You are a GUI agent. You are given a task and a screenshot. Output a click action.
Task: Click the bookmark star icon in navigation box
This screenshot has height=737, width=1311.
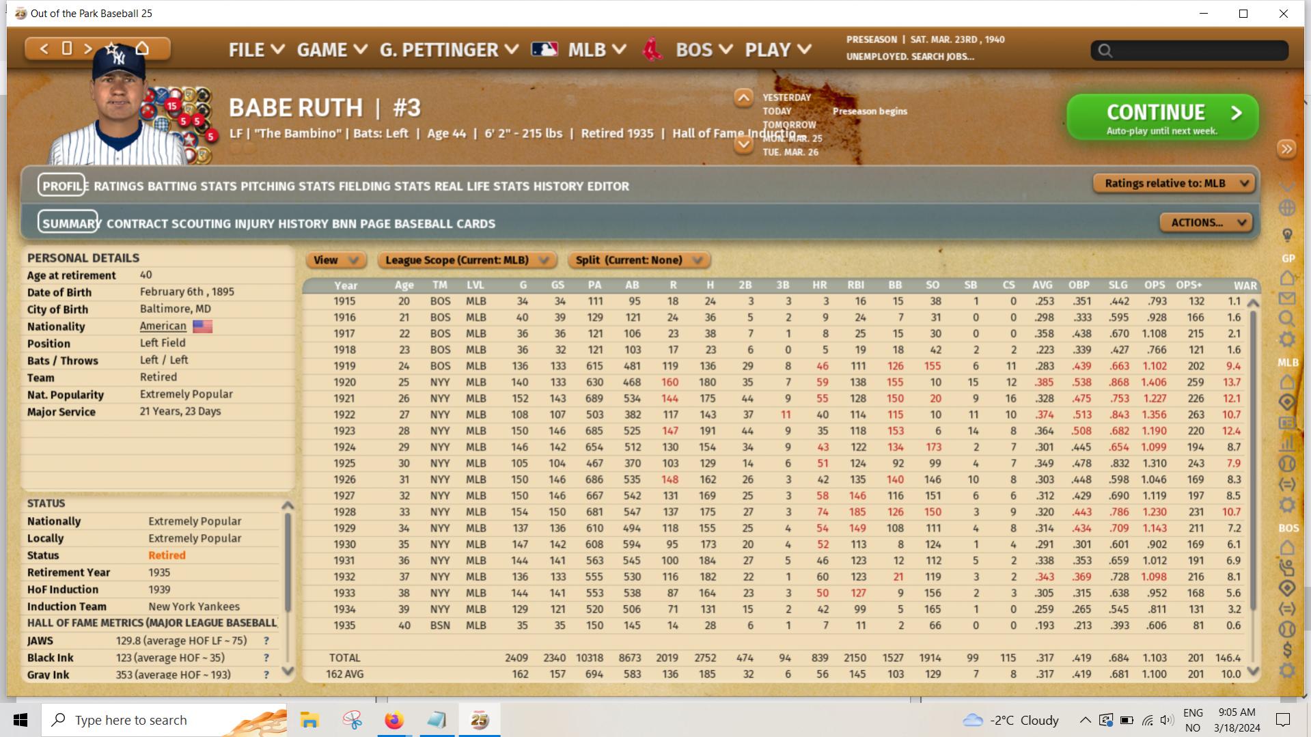click(112, 48)
